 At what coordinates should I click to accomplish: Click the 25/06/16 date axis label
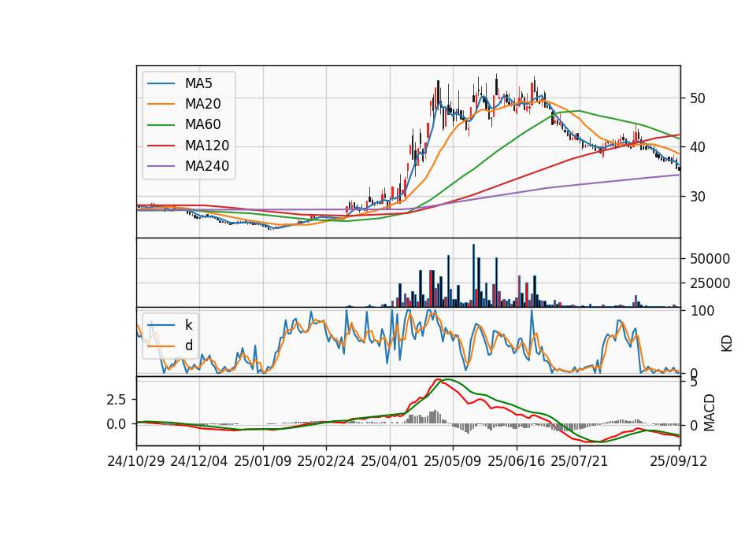pos(517,461)
